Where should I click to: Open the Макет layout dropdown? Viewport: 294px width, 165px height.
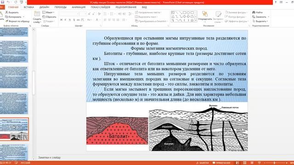click(48, 12)
